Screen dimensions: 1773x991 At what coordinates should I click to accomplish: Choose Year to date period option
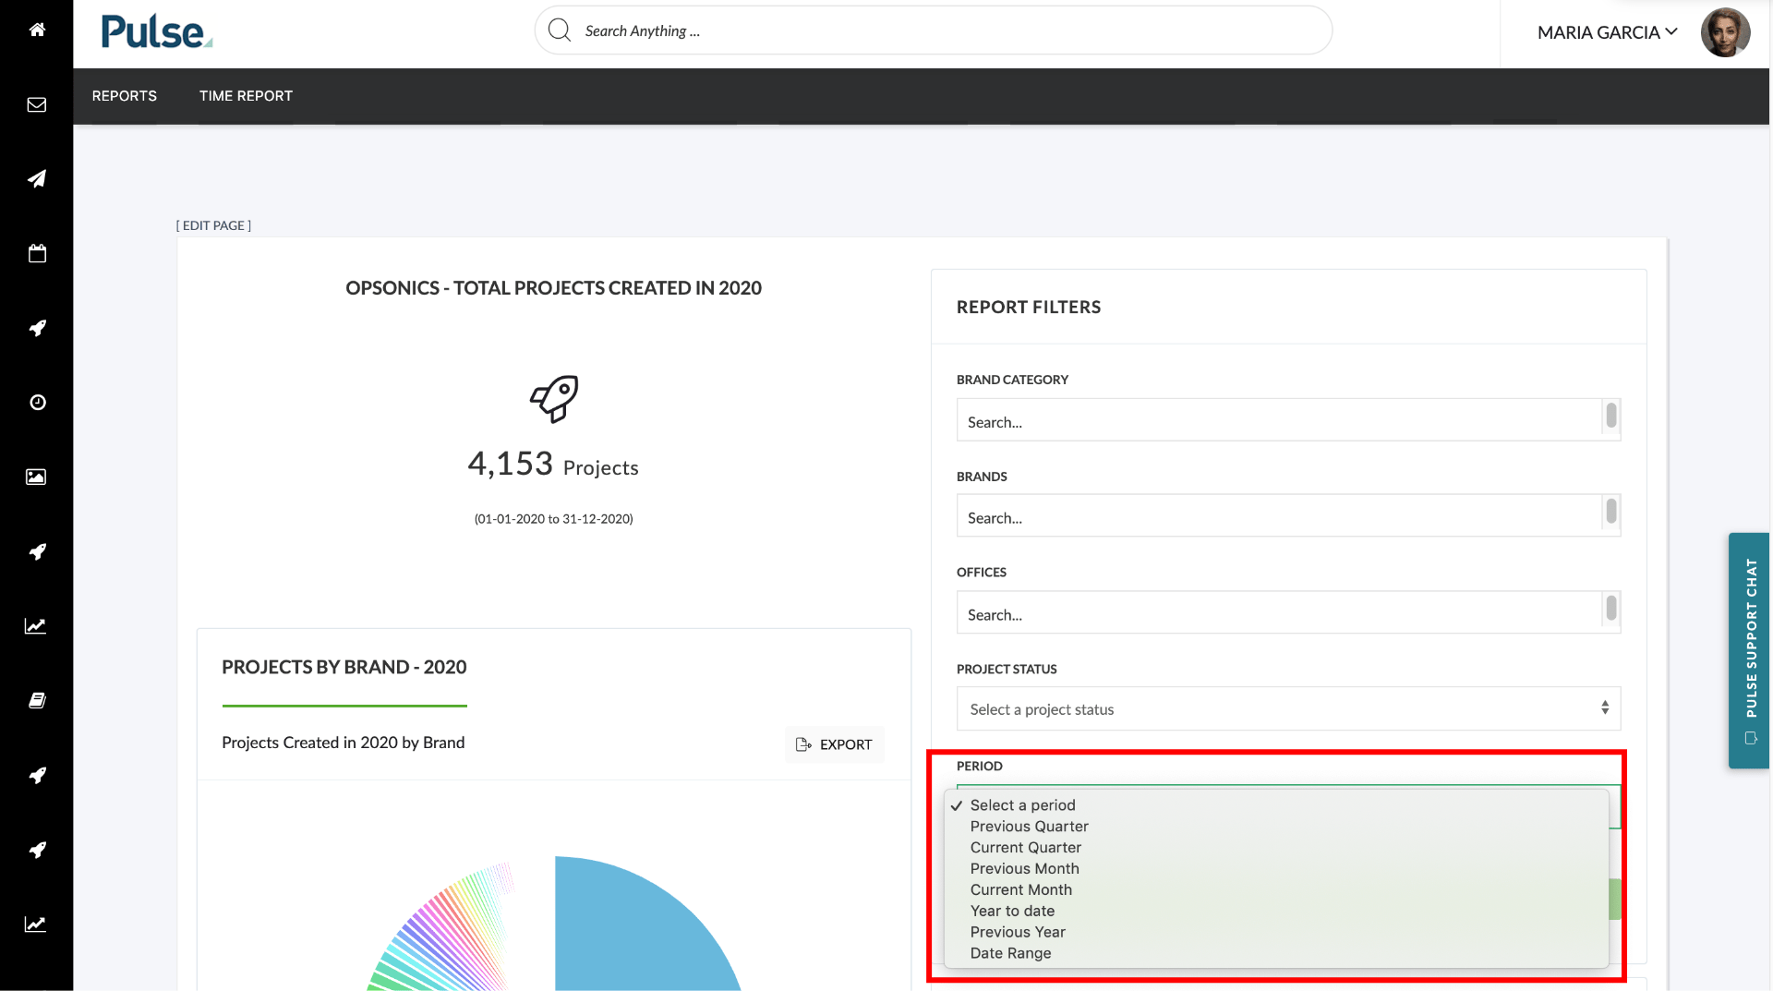click(x=1012, y=912)
